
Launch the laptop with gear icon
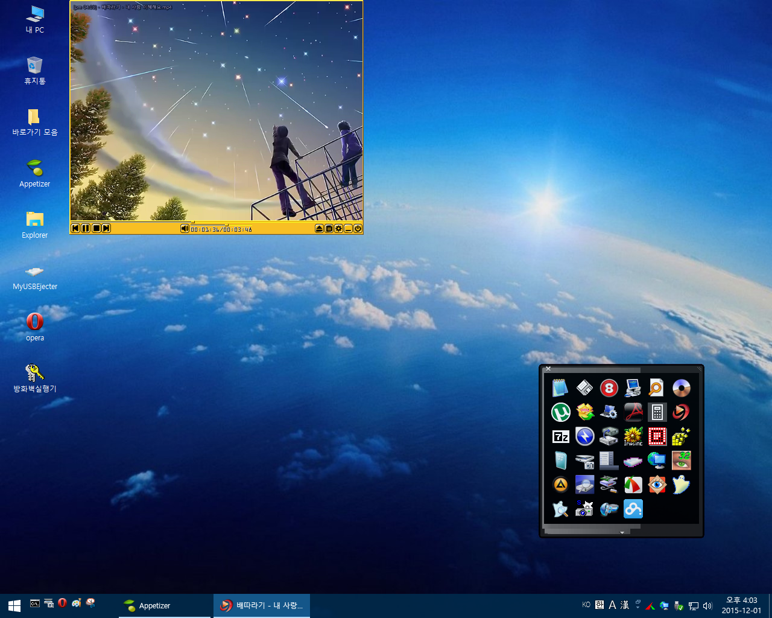[x=609, y=412]
